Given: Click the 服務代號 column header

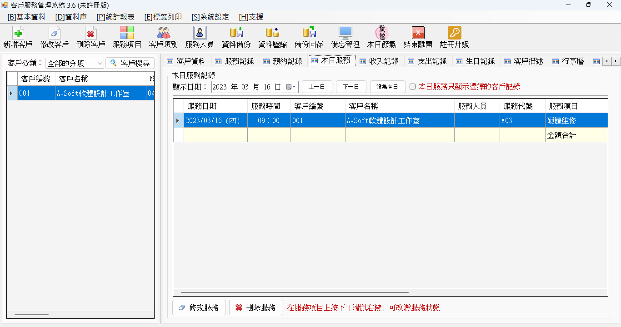Looking at the screenshot, I should pyautogui.click(x=522, y=106).
